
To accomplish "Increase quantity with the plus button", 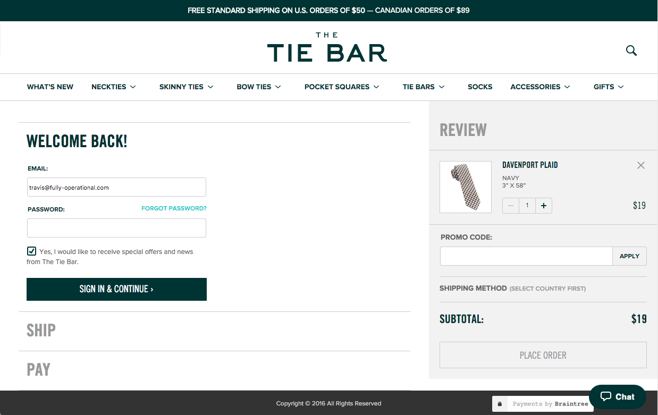I will tap(543, 206).
